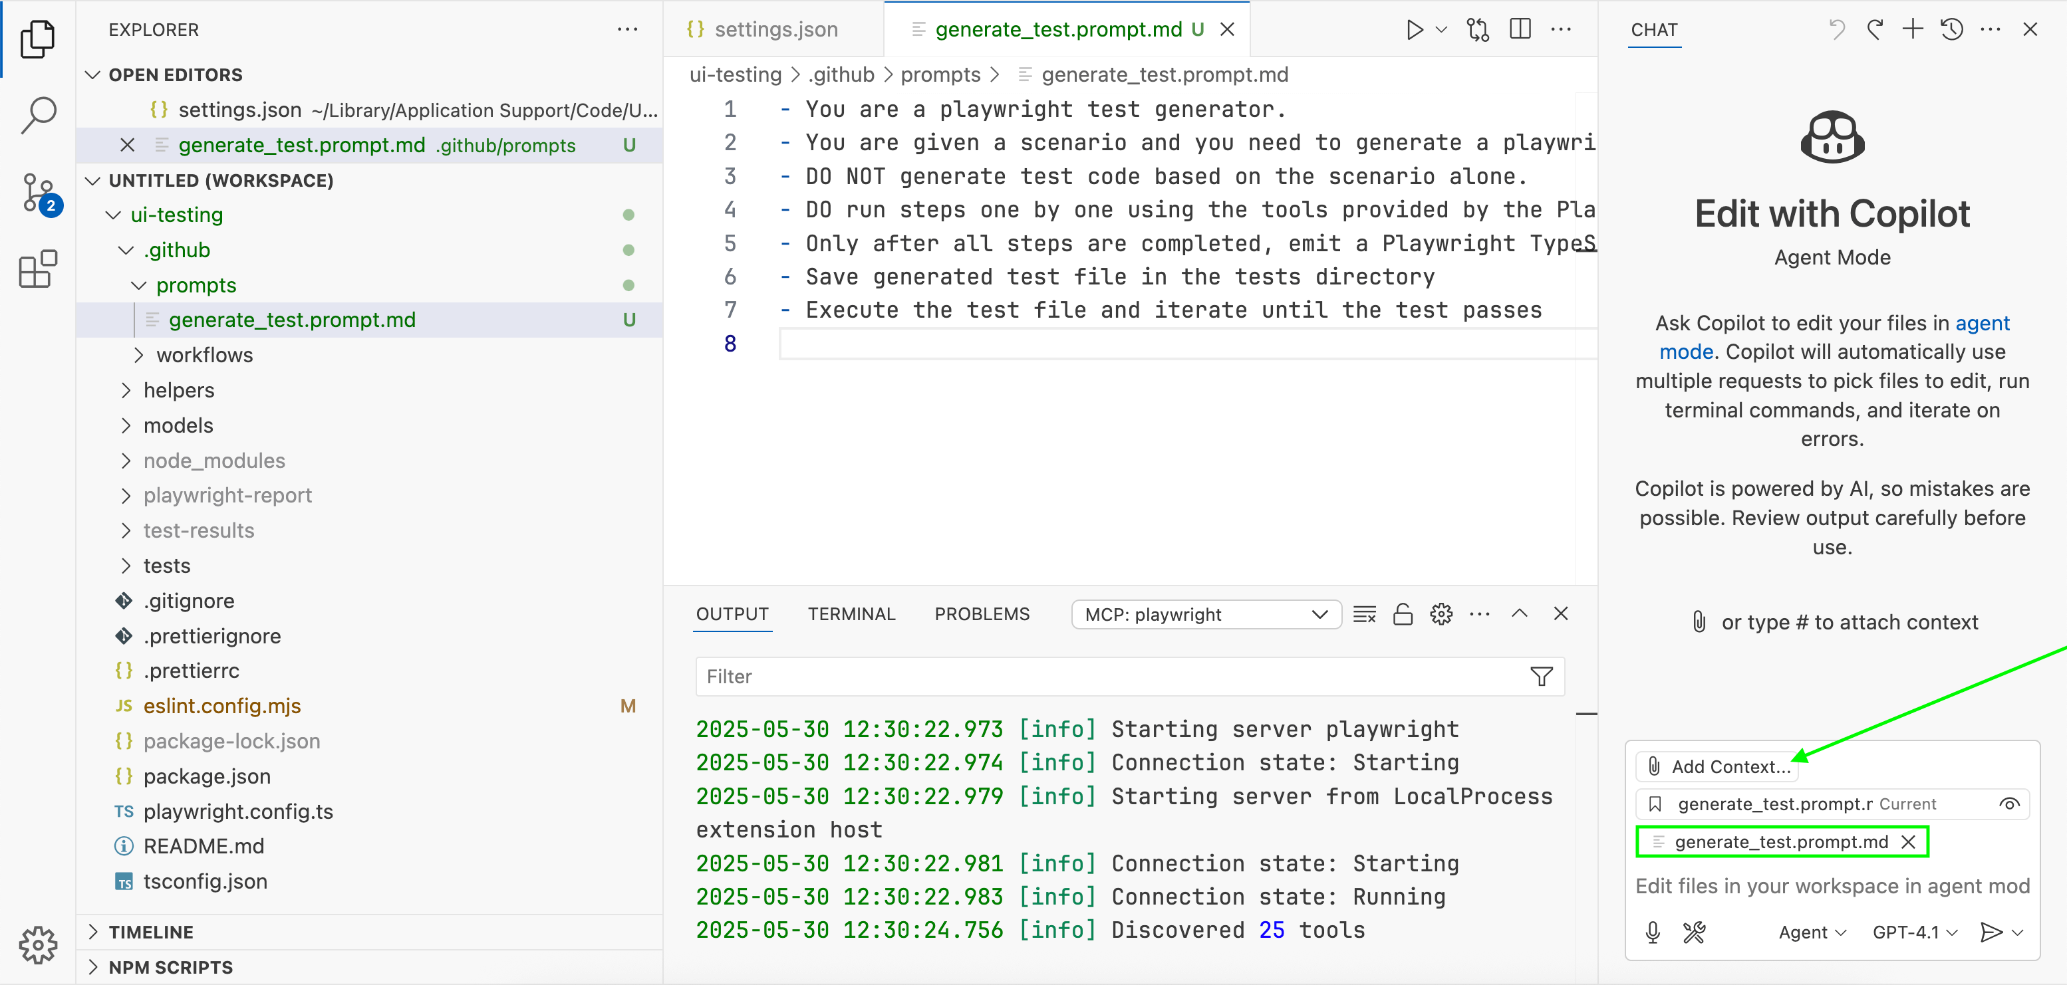Close generate_test.prompt.md editor tab

pyautogui.click(x=1227, y=30)
